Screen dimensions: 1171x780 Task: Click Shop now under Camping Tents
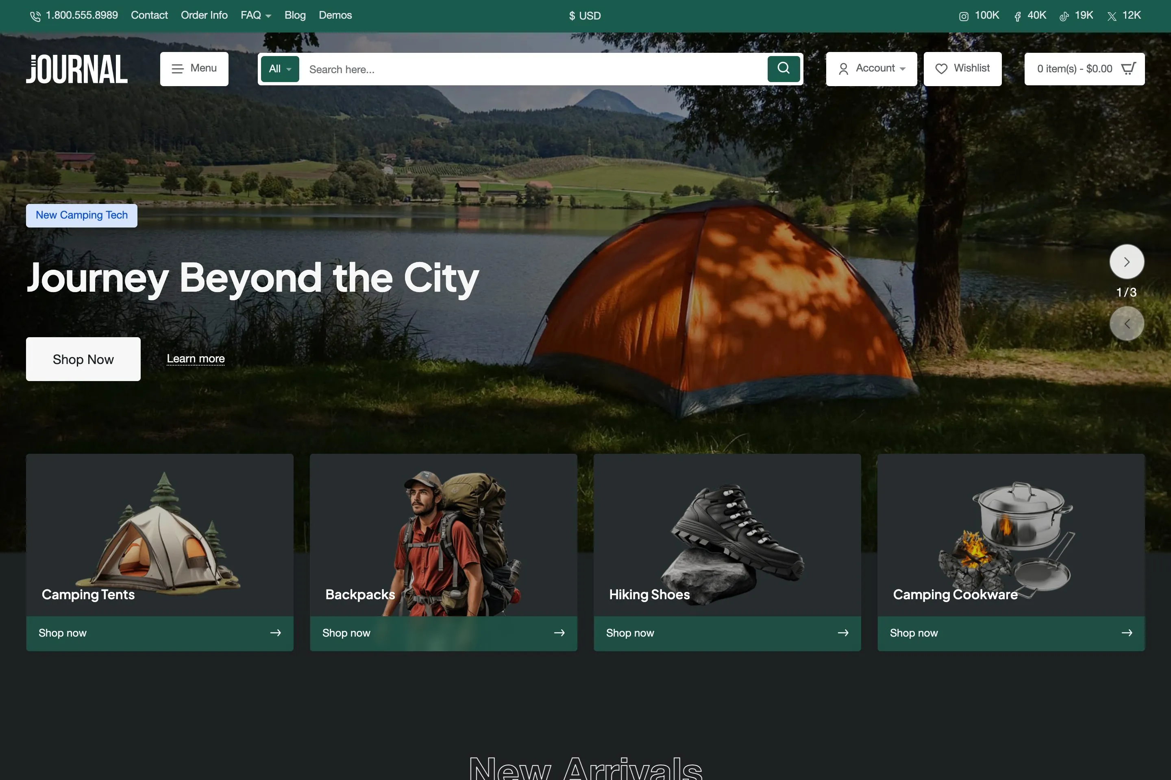(63, 633)
